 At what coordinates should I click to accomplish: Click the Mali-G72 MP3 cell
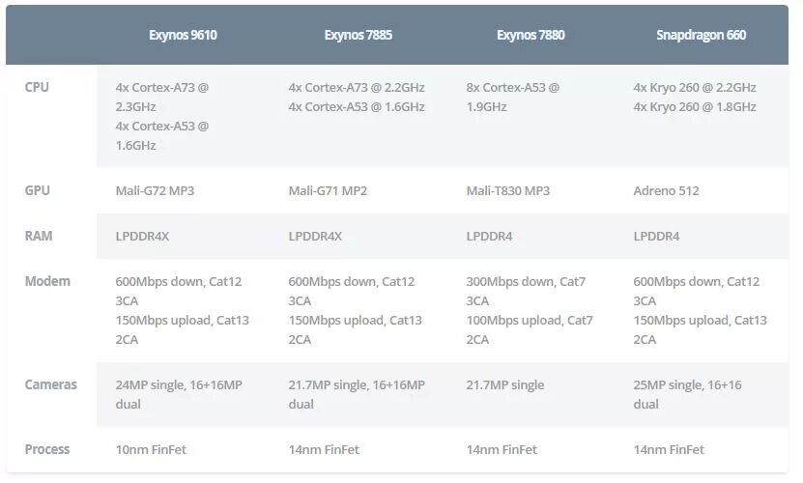[x=155, y=190]
